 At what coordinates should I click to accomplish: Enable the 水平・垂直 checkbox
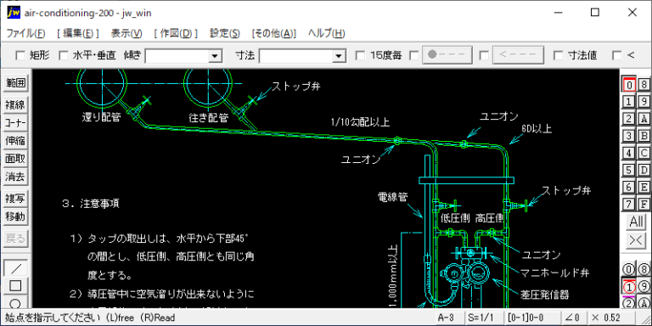(x=63, y=55)
